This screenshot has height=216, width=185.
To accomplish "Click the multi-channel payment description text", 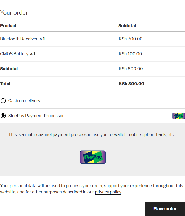I will (x=92, y=134).
